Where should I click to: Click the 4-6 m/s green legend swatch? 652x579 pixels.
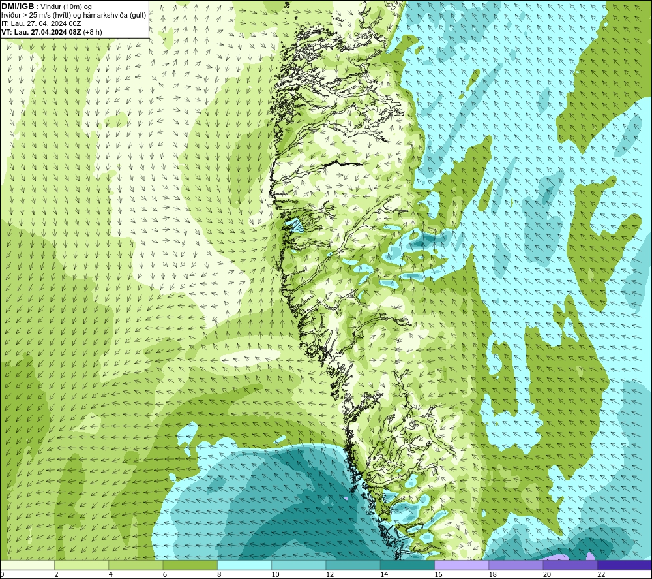click(x=136, y=565)
